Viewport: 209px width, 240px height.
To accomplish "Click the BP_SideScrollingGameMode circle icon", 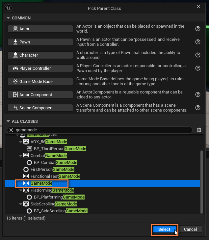I will coord(29,211).
